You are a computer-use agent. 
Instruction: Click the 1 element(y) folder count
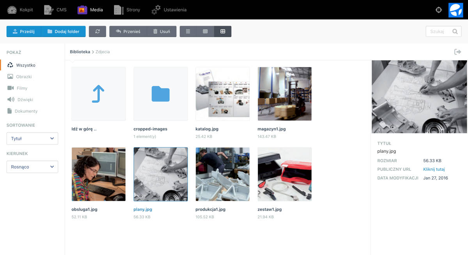click(145, 136)
